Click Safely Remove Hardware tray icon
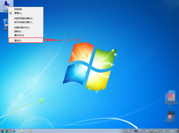179x133 pixels. (152, 131)
